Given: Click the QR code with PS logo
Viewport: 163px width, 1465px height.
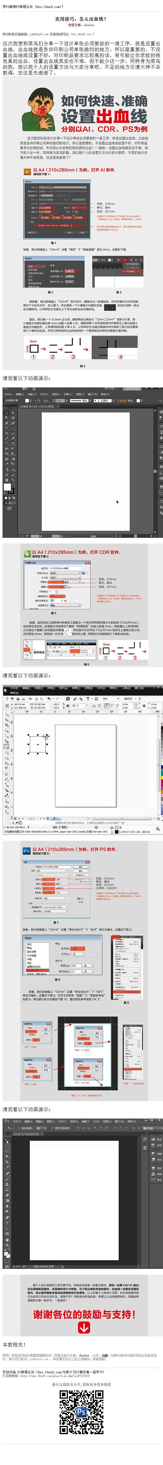Looking at the screenshot, I should 82,1412.
